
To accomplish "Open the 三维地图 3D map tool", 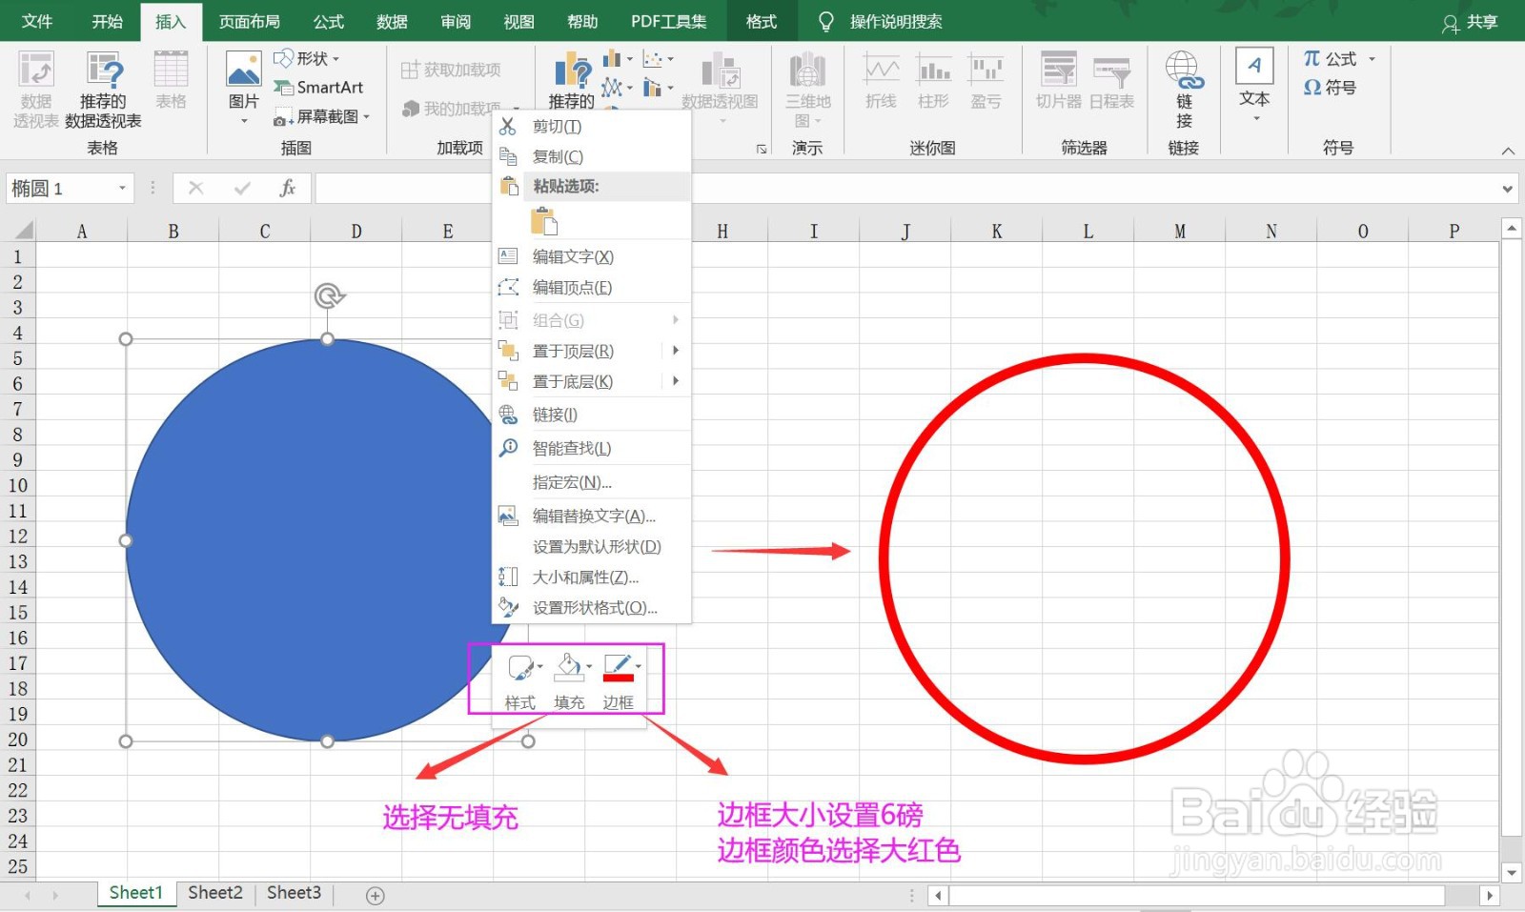I will point(807,86).
